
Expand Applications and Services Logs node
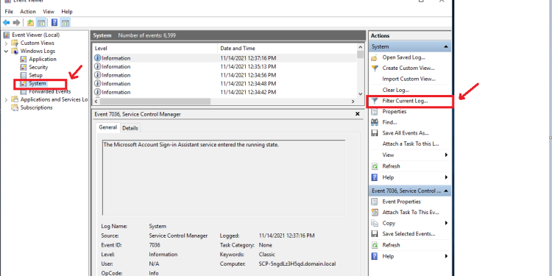[x=6, y=99]
